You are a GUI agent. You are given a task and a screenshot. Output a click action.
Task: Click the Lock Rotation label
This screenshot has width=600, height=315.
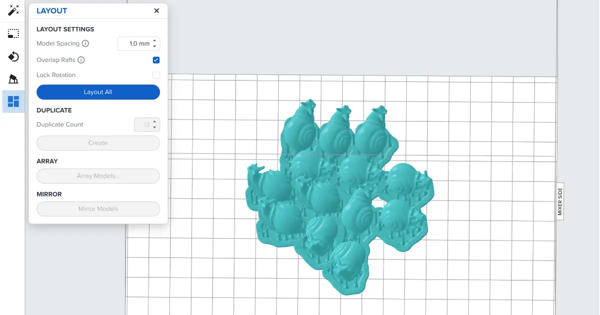click(x=56, y=75)
